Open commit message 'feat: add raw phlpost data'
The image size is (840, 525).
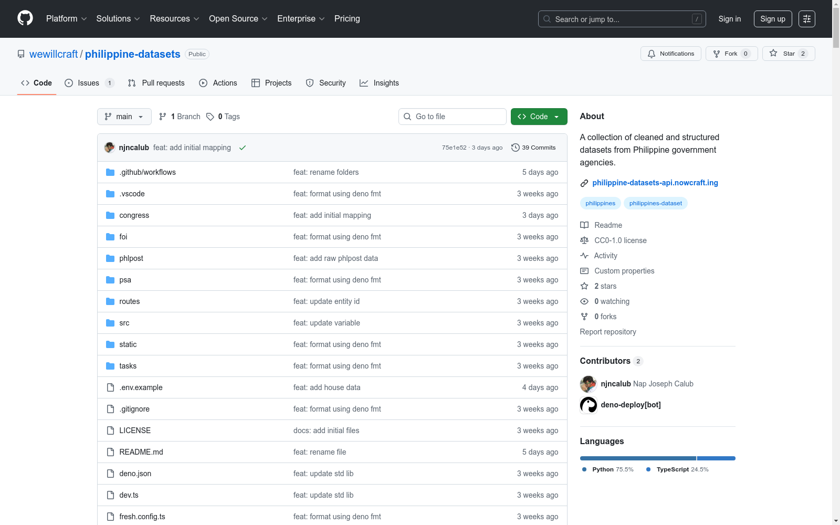335,258
